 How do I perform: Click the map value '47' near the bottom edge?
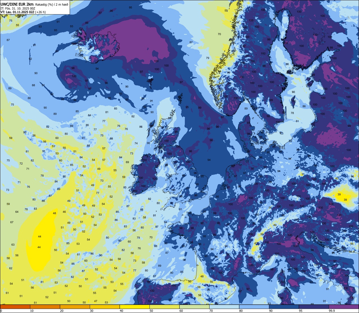[x=96, y=301]
